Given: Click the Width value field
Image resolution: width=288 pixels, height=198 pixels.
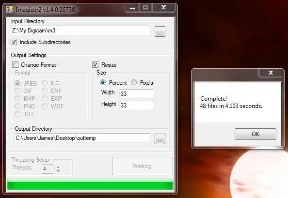Looking at the screenshot, I should (x=136, y=94).
